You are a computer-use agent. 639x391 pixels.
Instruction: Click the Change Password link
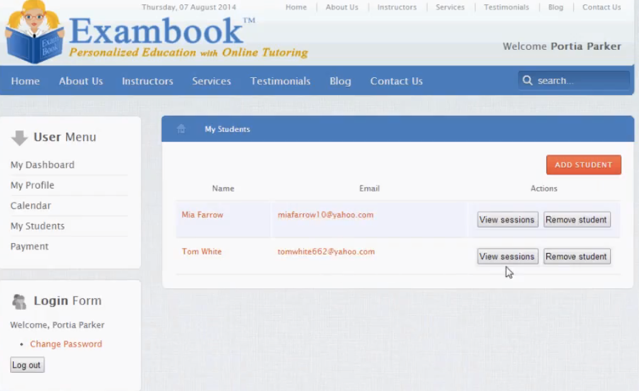click(x=66, y=344)
